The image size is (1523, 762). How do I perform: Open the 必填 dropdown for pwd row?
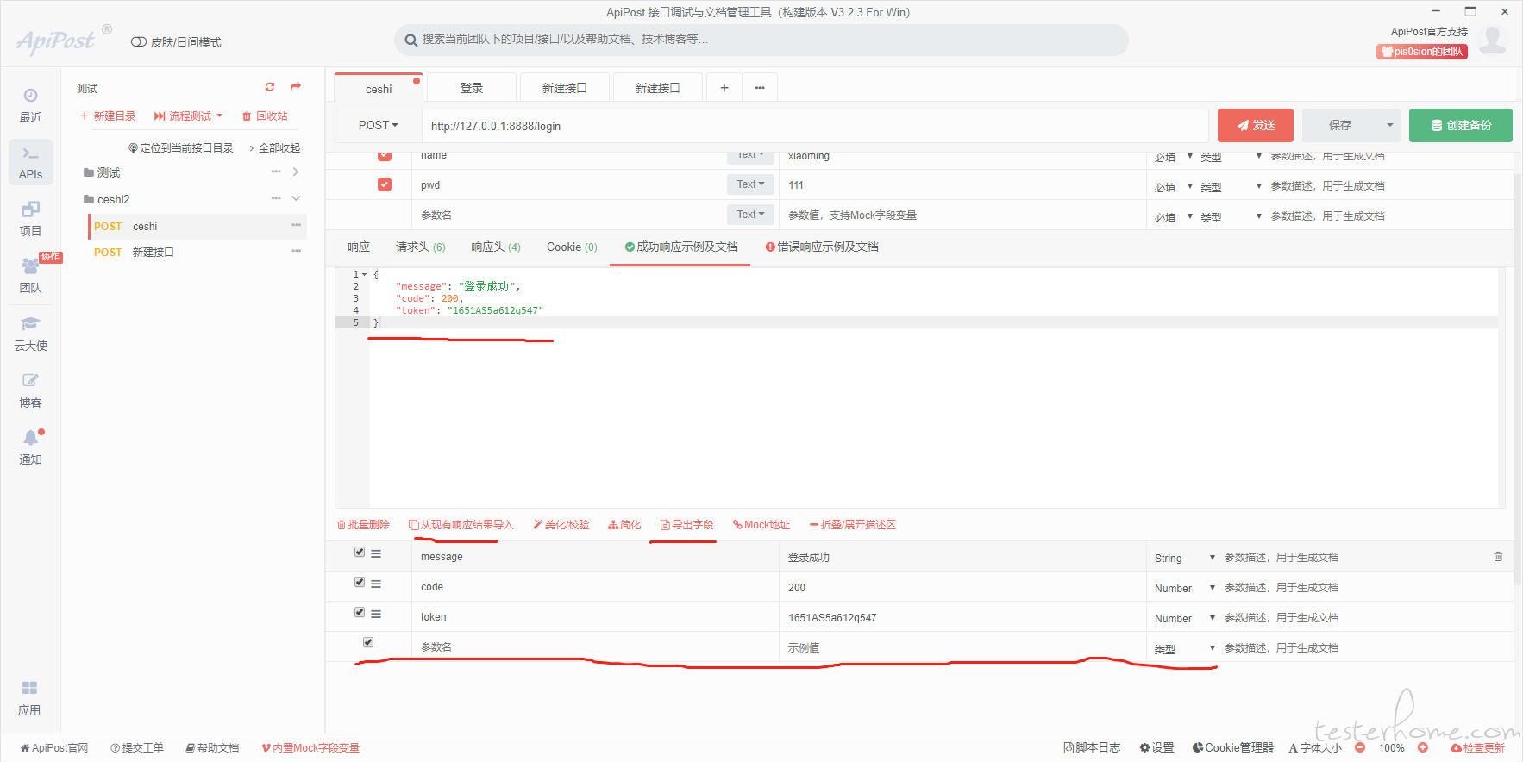(1173, 186)
